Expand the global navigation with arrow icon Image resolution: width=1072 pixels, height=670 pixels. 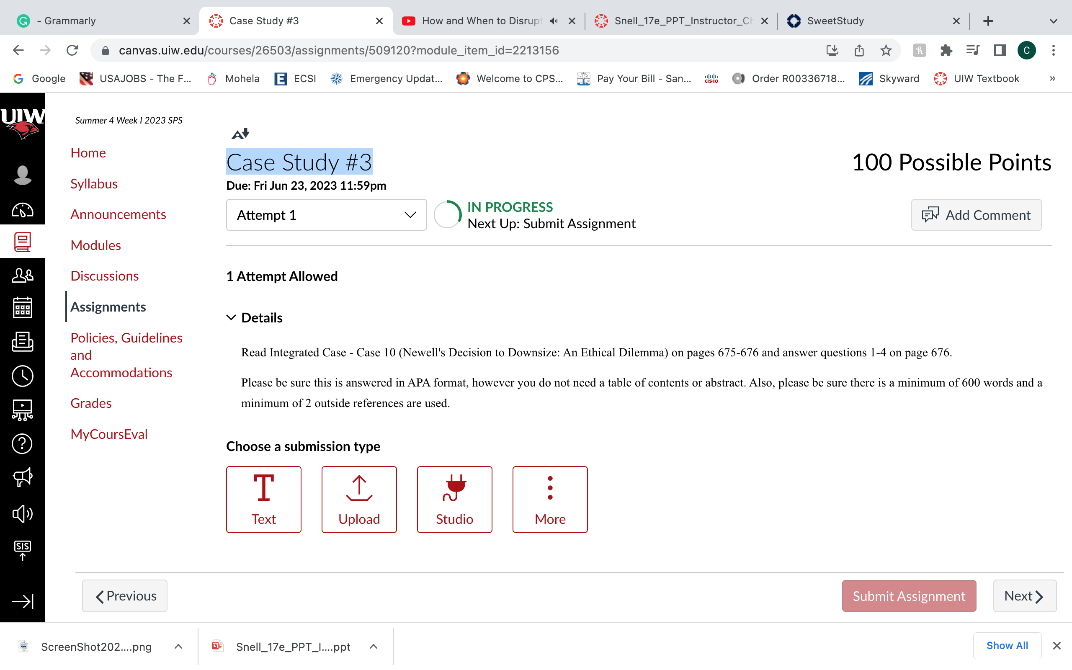tap(22, 601)
